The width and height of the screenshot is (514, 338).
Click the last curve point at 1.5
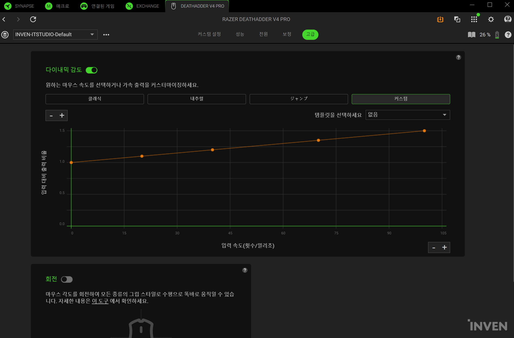tap(424, 131)
